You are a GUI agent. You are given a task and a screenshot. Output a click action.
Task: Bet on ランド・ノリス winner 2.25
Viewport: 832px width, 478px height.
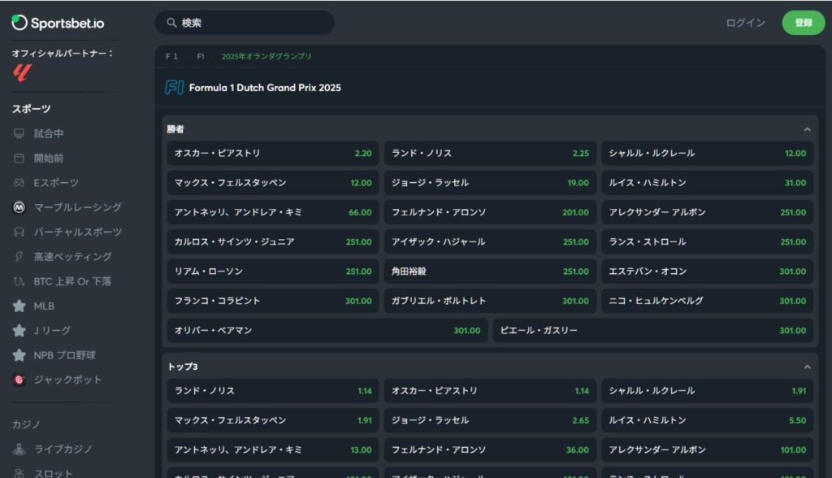tap(490, 153)
